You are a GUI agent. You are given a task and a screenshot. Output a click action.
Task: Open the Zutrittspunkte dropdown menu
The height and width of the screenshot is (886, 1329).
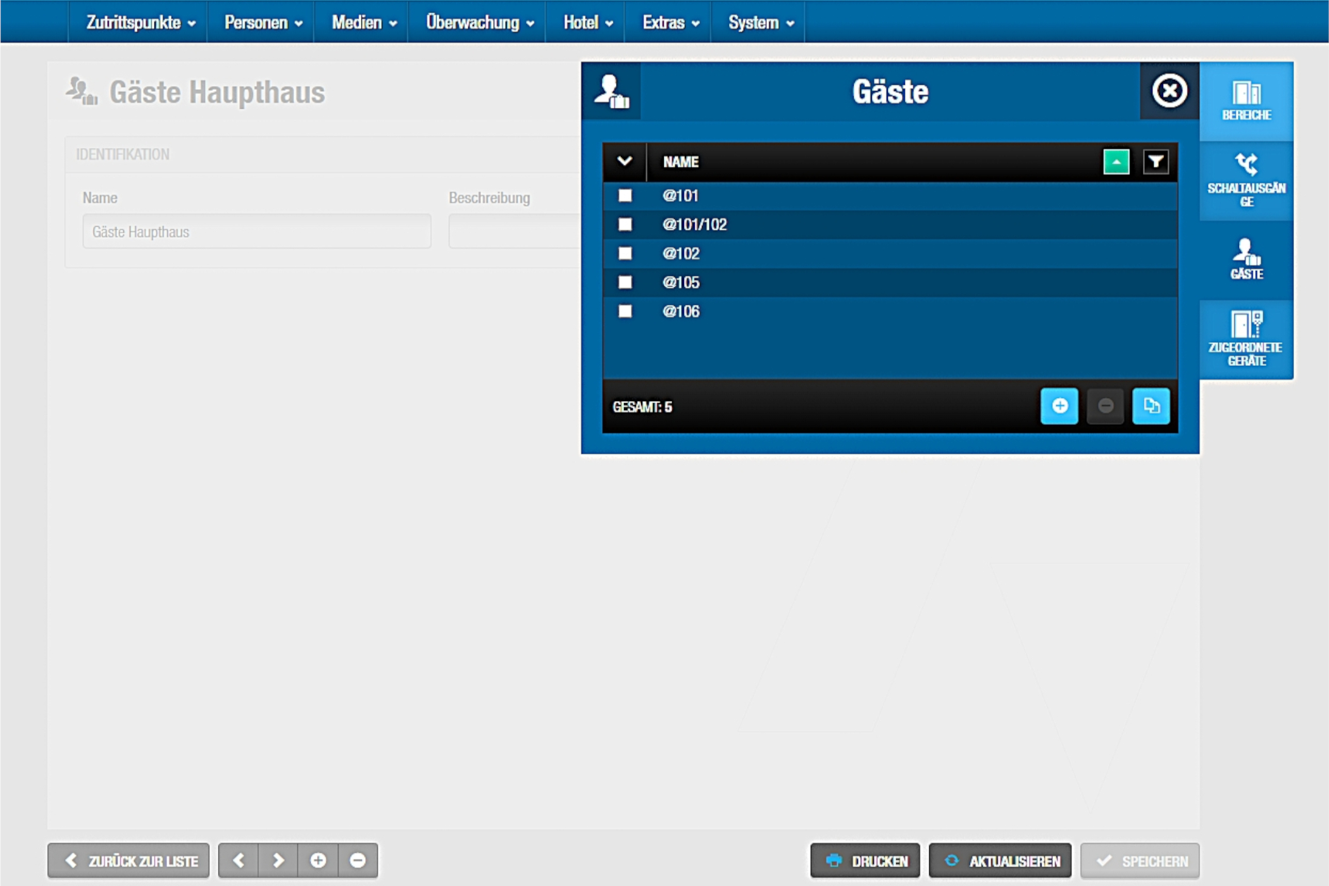140,23
